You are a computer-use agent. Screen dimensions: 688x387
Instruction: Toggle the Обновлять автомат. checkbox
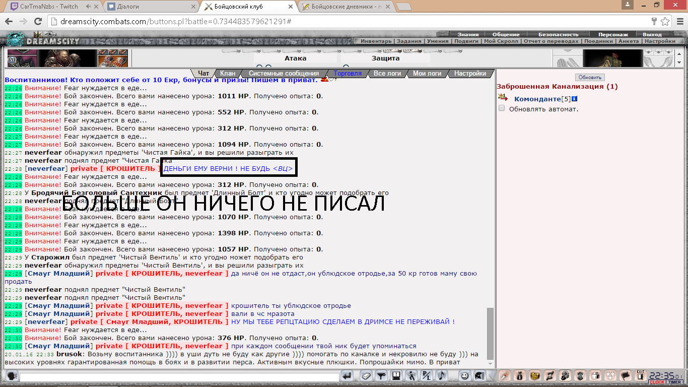click(x=502, y=108)
